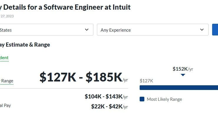Click the $127K minimum label above bar
The width and height of the screenshot is (218, 114).
click(146, 81)
